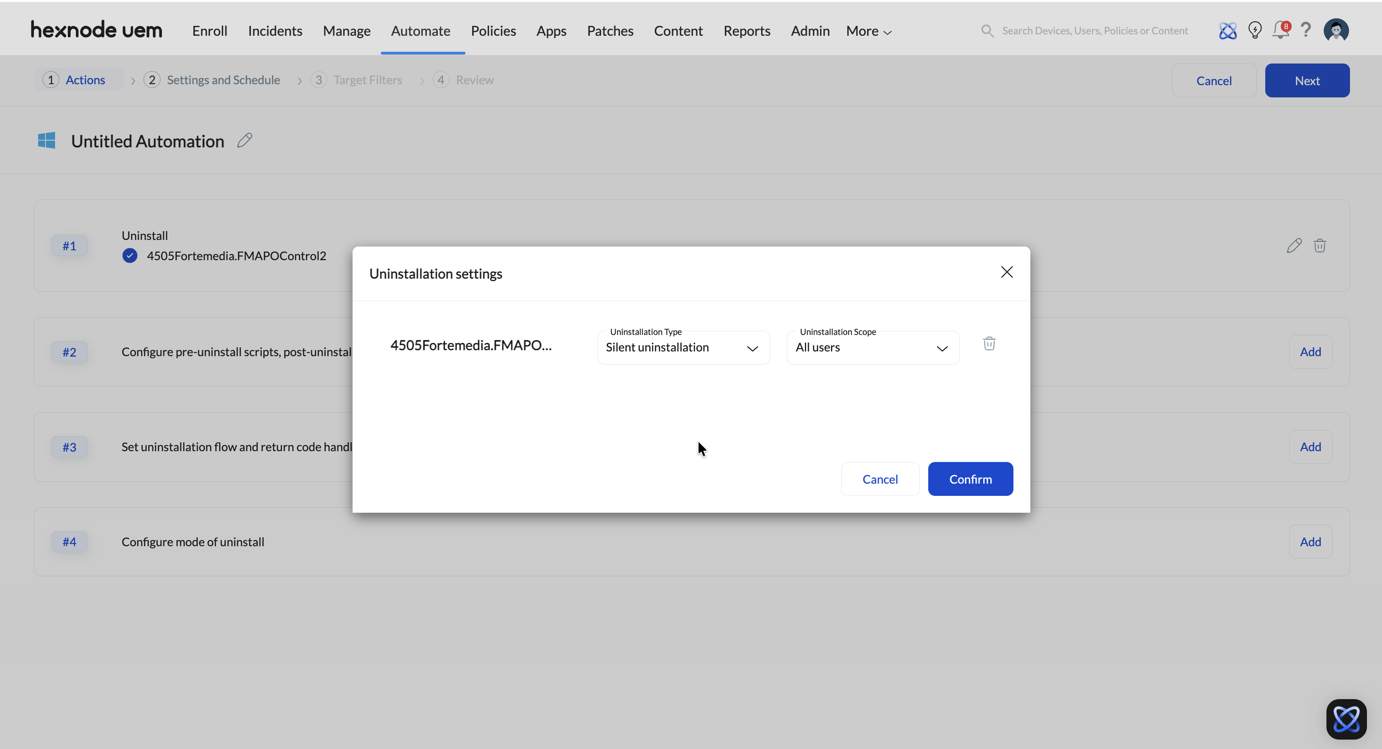The height and width of the screenshot is (749, 1382).
Task: Click the lightbulb icon in header
Action: [1254, 31]
